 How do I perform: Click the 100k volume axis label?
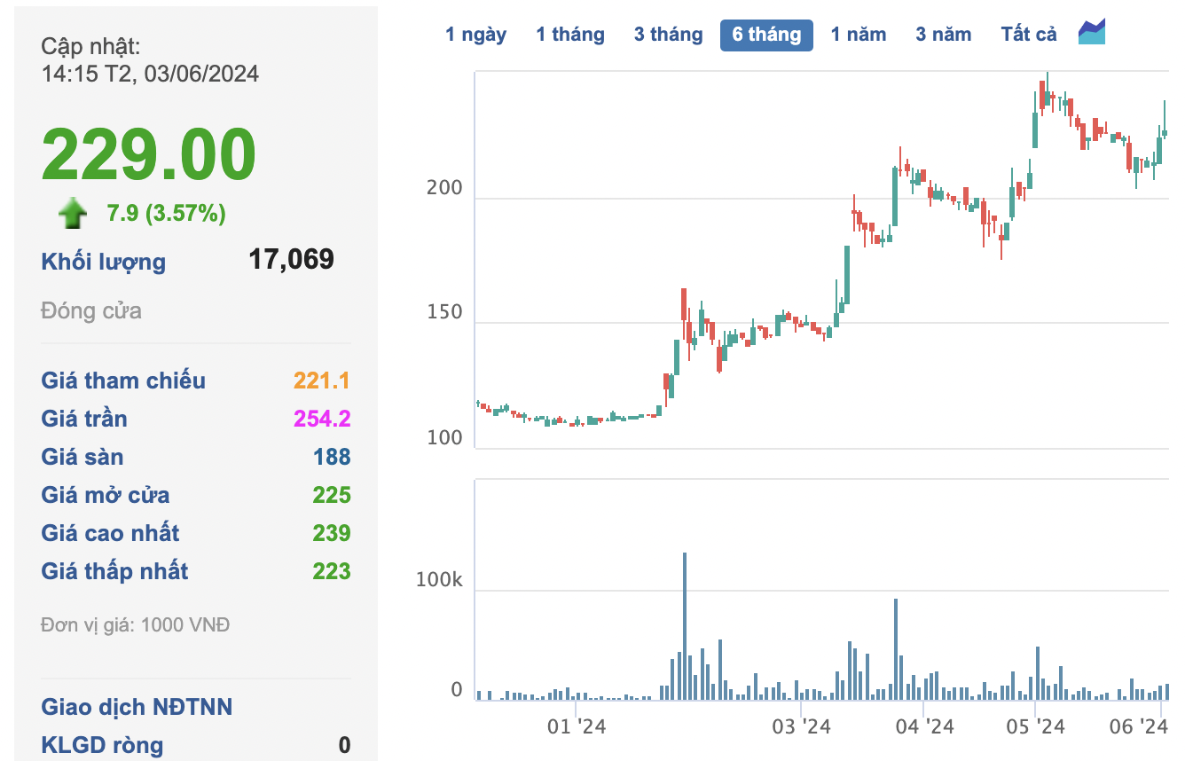coord(439,580)
